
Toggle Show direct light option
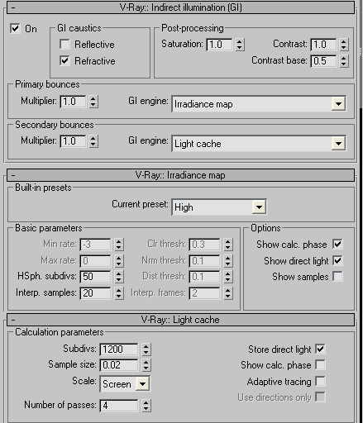337,260
